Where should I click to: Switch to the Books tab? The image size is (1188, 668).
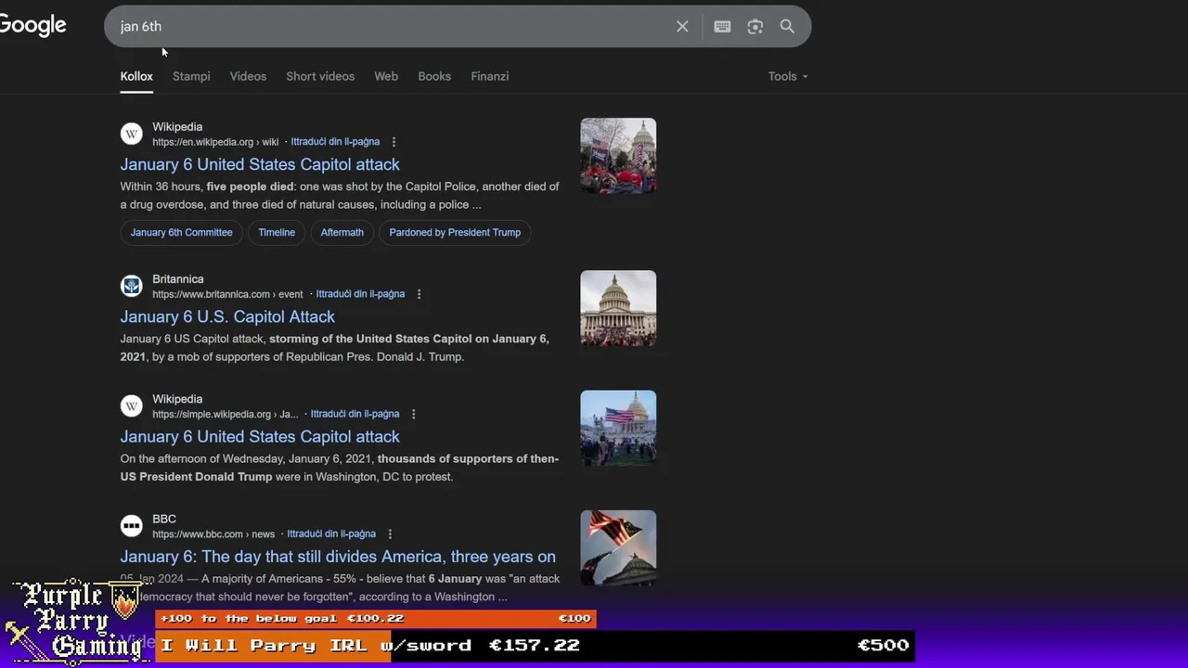pos(434,76)
